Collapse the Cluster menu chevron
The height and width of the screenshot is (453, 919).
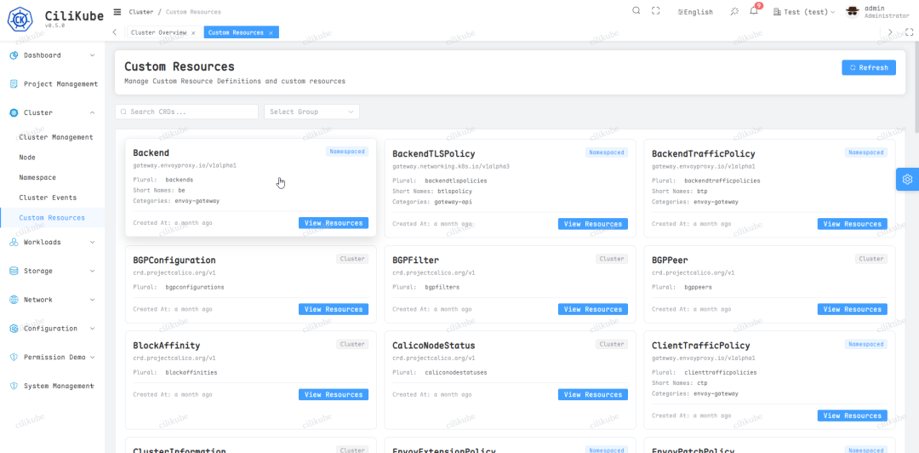tap(92, 112)
